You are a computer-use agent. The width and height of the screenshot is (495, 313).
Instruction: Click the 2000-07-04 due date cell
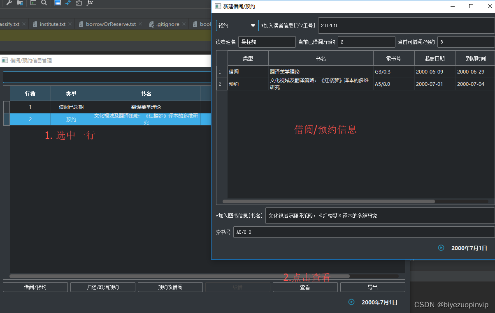click(475, 84)
